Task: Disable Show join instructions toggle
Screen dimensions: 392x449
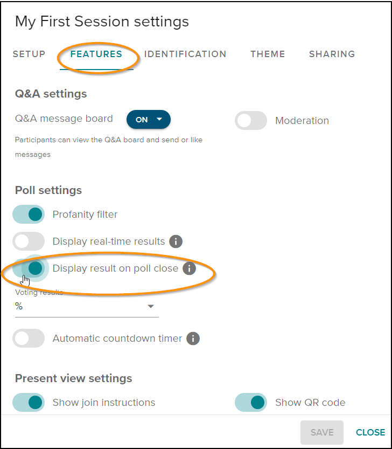Action: tap(29, 402)
